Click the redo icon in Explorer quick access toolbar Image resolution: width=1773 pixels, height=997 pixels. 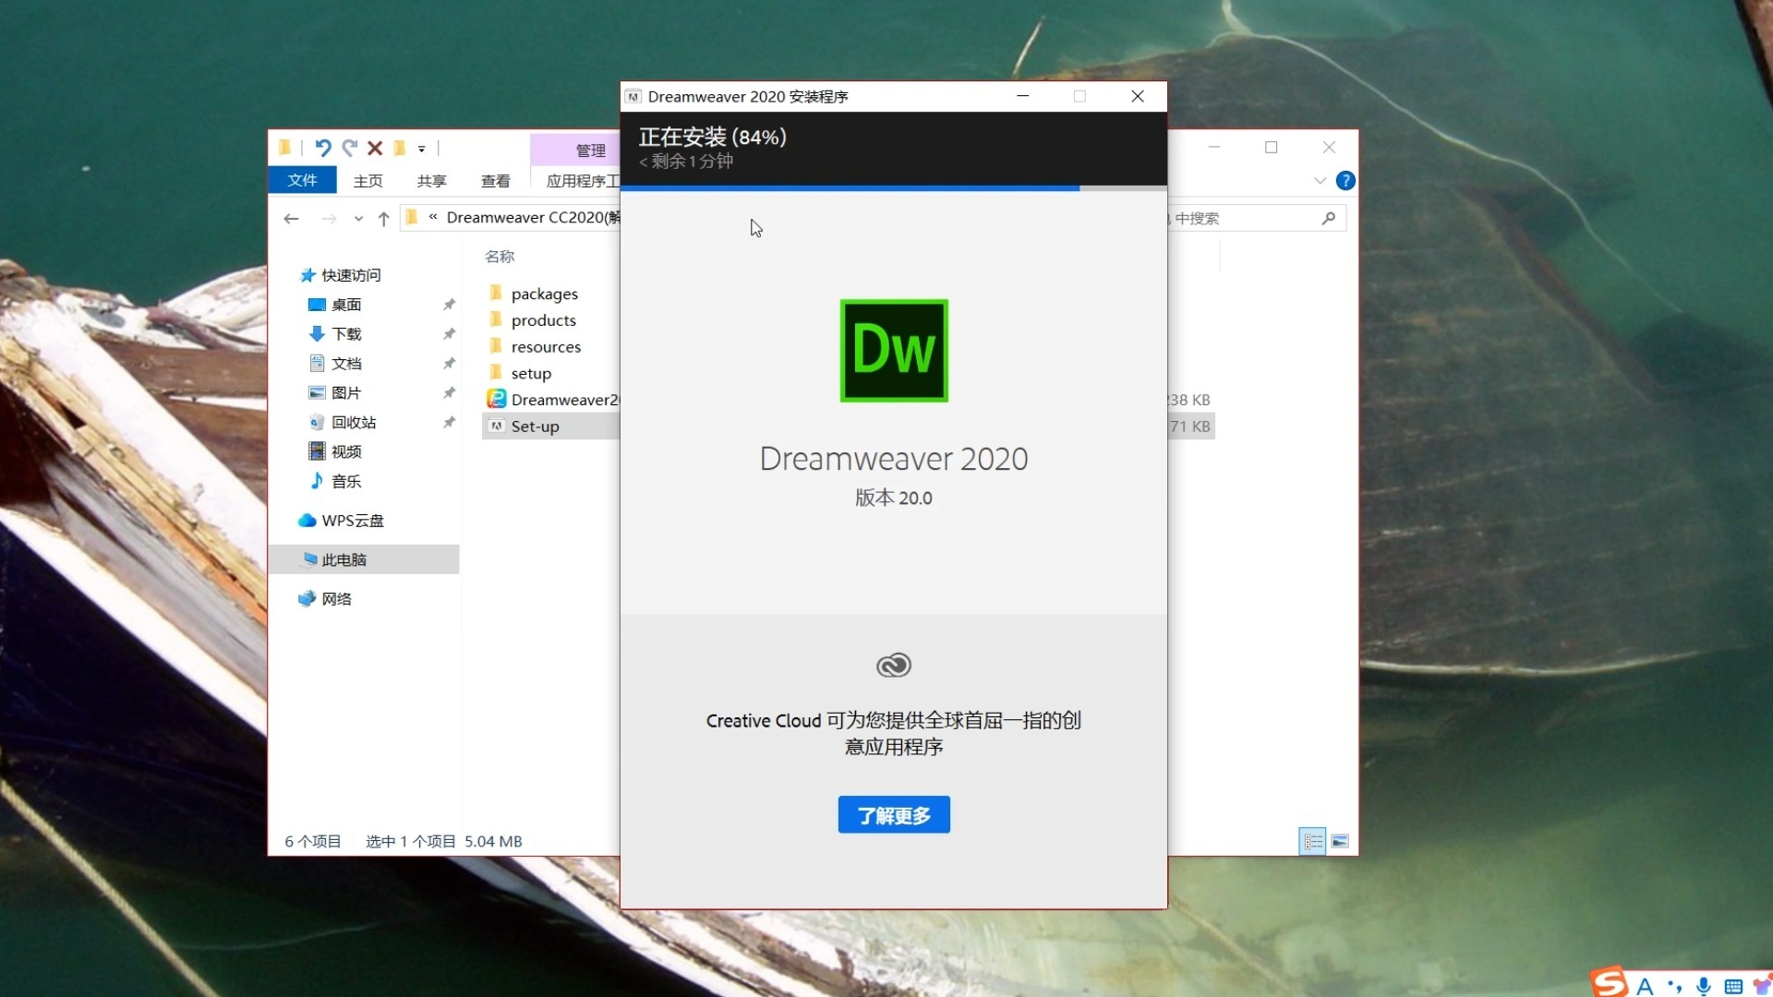point(349,148)
